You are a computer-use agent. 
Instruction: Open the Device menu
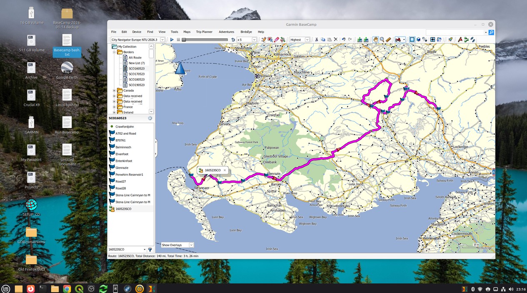point(137,32)
